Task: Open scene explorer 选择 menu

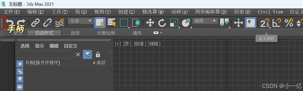Action: tap(25, 46)
